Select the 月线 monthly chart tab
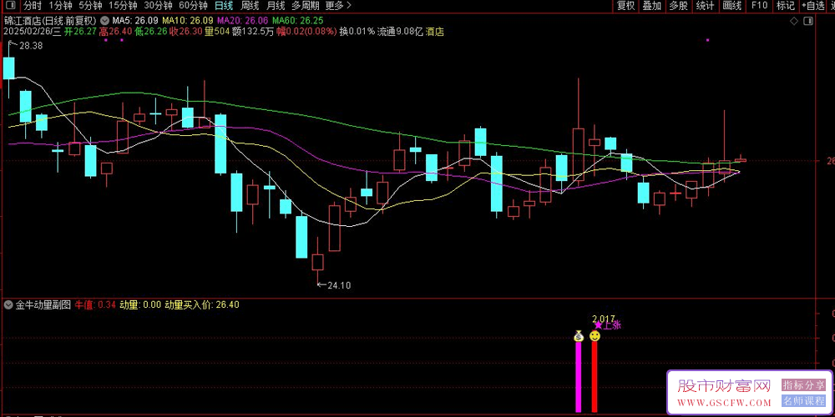The width and height of the screenshot is (835, 417). (x=276, y=6)
